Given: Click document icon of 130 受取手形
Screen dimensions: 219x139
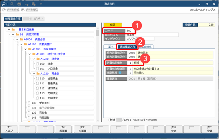Looking at the screenshot, I should pos(29,103).
